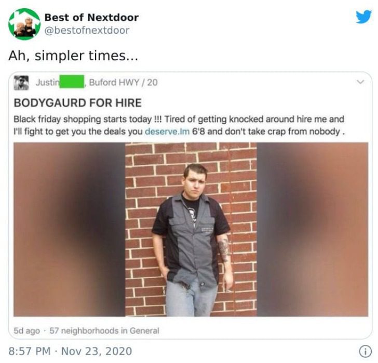Expand the chevron menu on embedded post
The height and width of the screenshot is (363, 378).
(360, 82)
